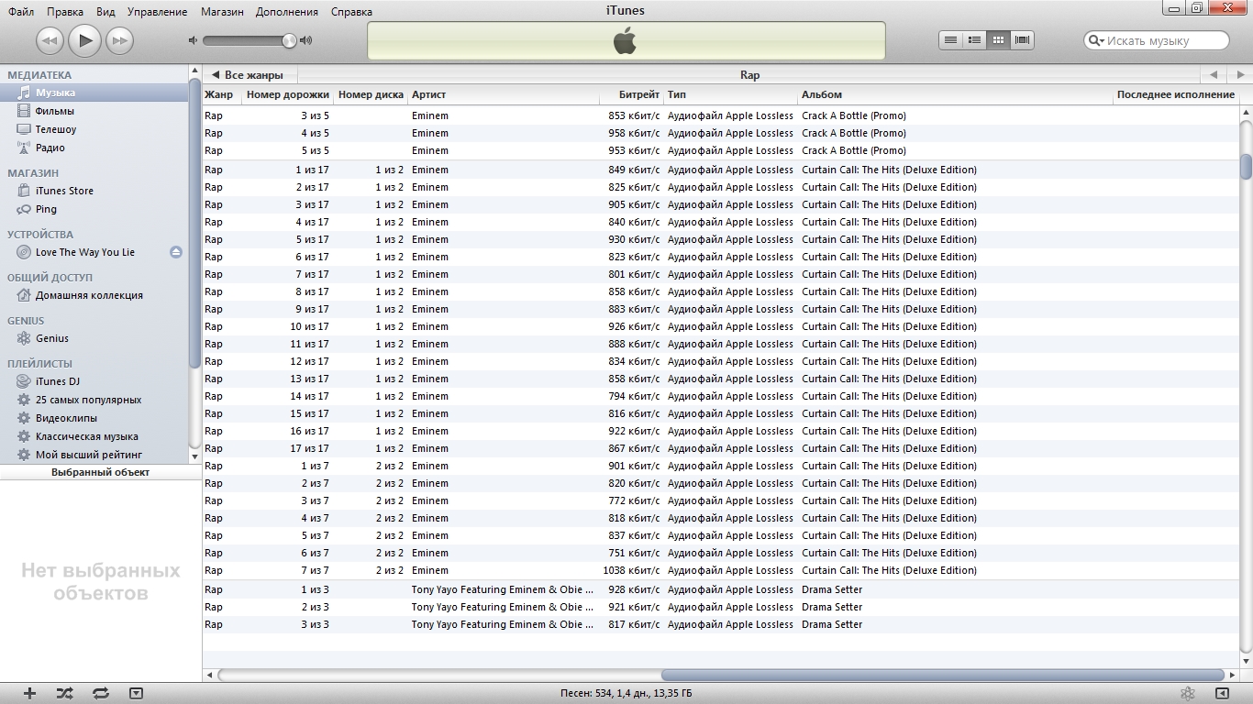Click the high-volume speaker icon
The height and width of the screenshot is (704, 1253).
click(306, 40)
